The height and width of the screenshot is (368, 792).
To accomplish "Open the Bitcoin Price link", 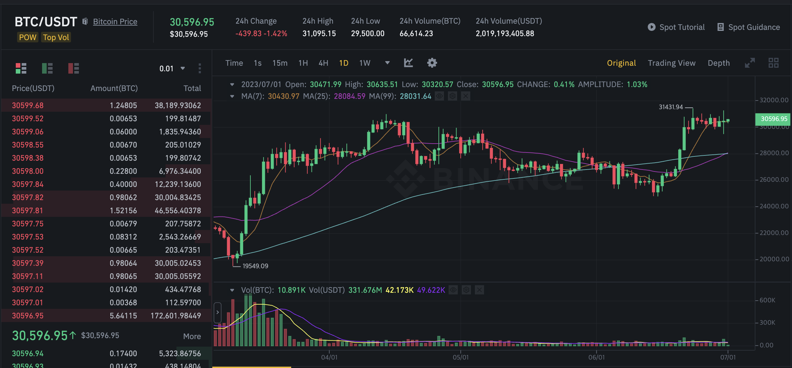I will tap(115, 22).
